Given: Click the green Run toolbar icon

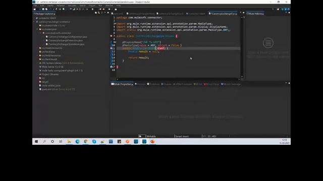Looking at the screenshot, I should [x=92, y=9].
